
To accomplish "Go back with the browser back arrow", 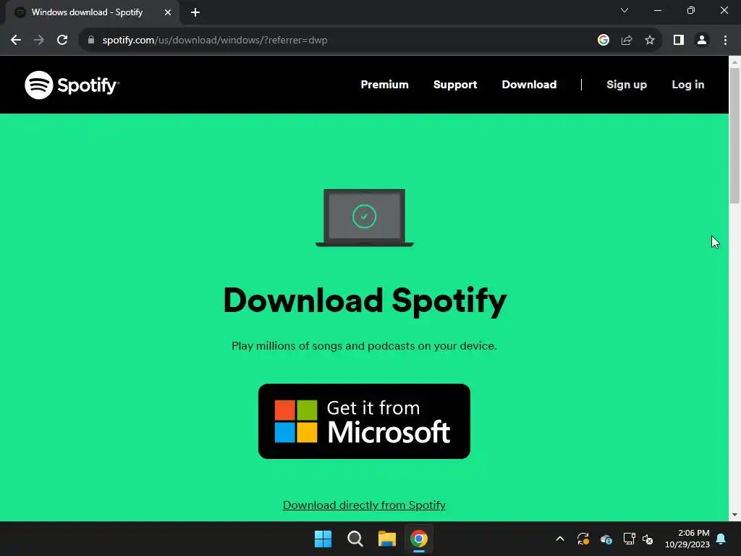I will tap(16, 41).
